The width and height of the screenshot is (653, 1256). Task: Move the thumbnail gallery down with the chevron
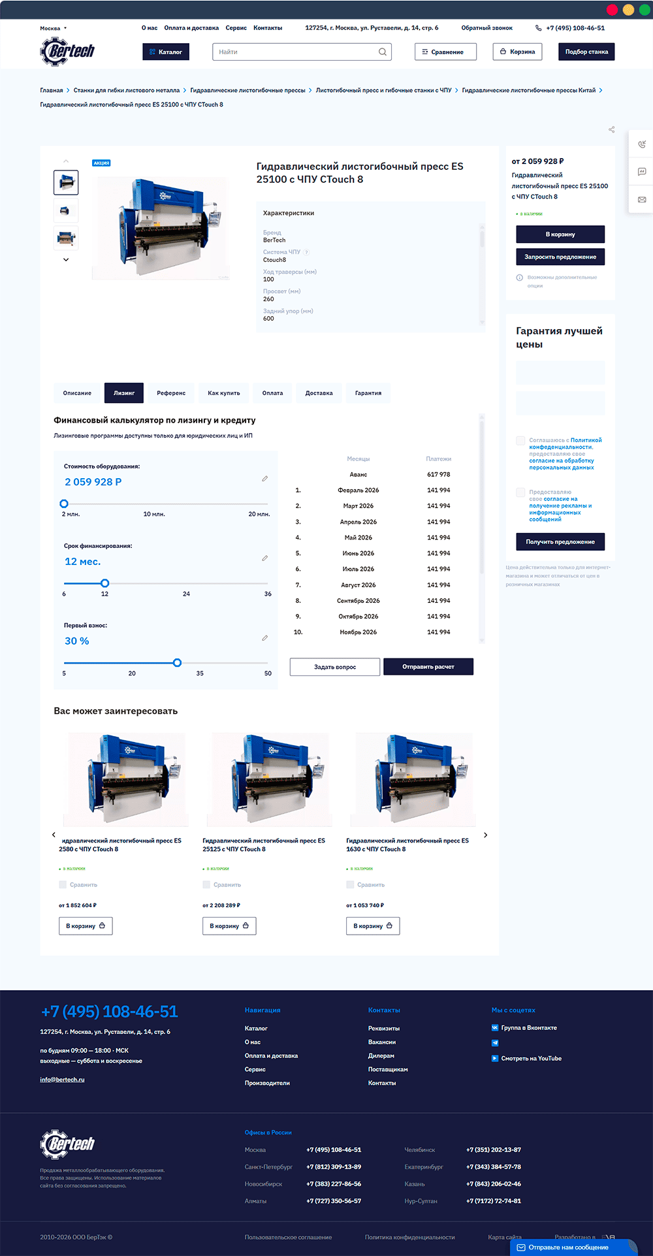tap(66, 259)
